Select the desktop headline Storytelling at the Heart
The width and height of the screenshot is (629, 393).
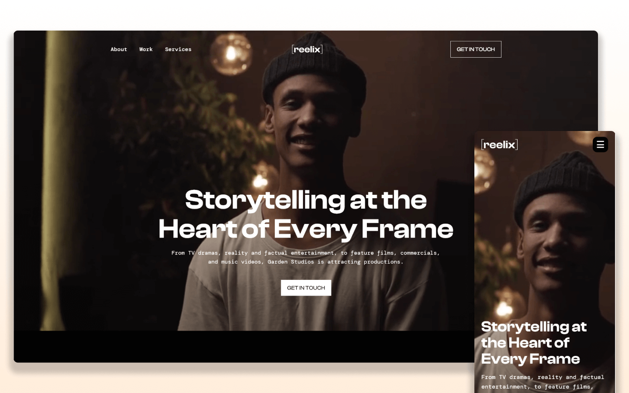[x=306, y=214]
